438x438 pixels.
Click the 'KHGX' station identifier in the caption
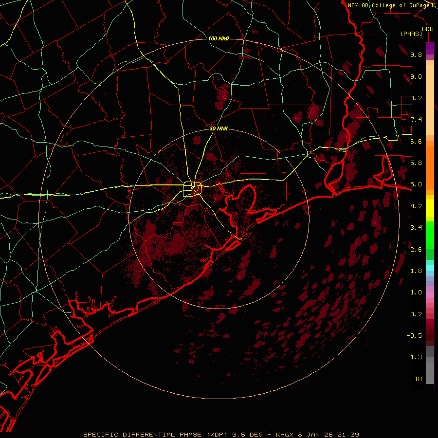click(286, 435)
